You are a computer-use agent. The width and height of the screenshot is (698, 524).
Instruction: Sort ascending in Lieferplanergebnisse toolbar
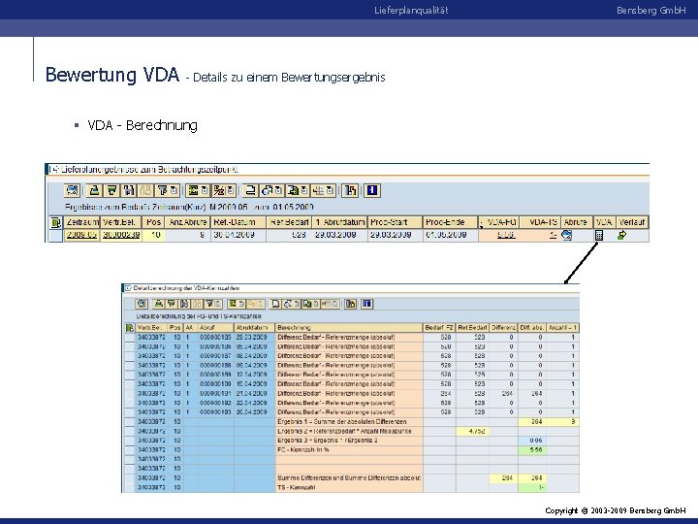click(x=94, y=191)
